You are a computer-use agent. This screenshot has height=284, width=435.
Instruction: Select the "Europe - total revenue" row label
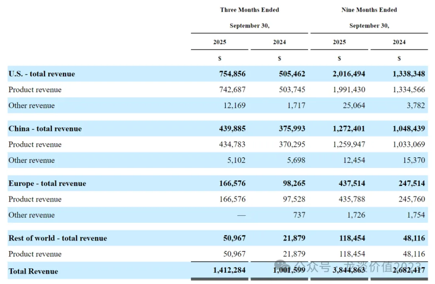48,183
